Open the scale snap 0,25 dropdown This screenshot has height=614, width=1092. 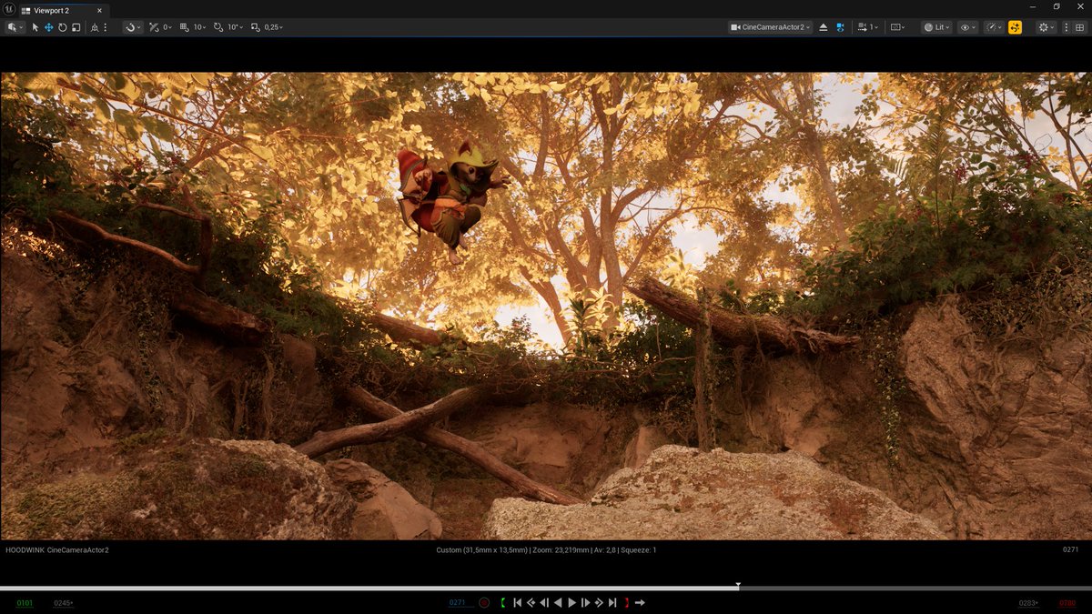[x=273, y=27]
